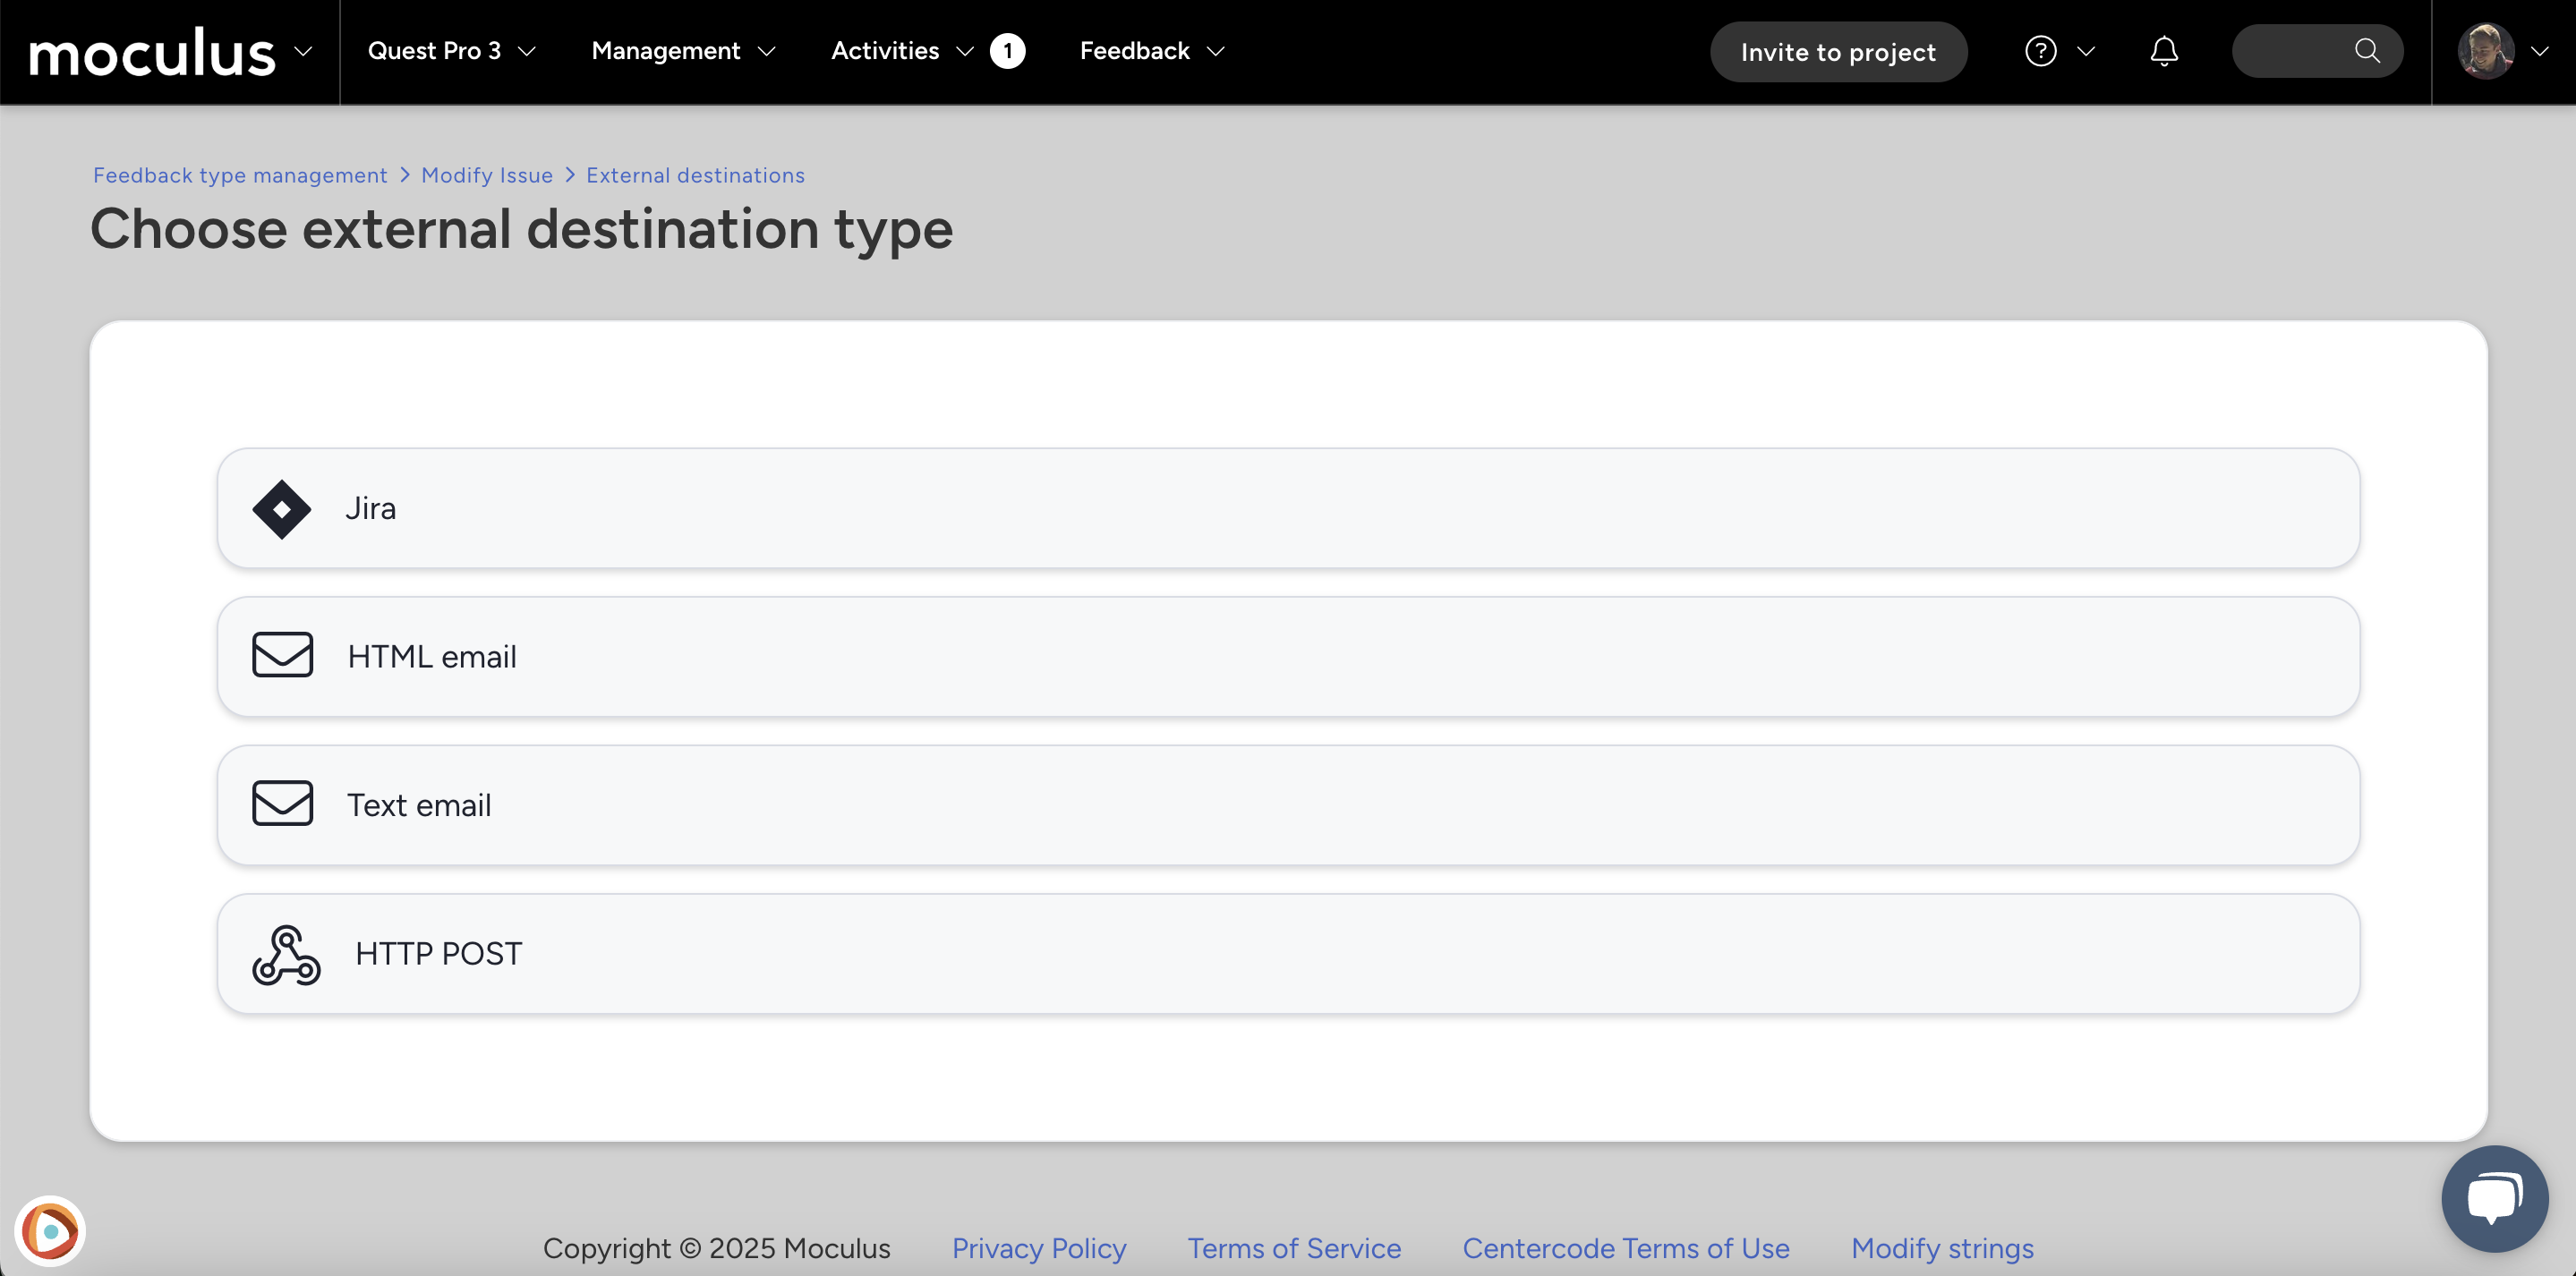Screen dimensions: 2576x1276
Task: Click the Text email envelope icon
Action: pos(283,803)
